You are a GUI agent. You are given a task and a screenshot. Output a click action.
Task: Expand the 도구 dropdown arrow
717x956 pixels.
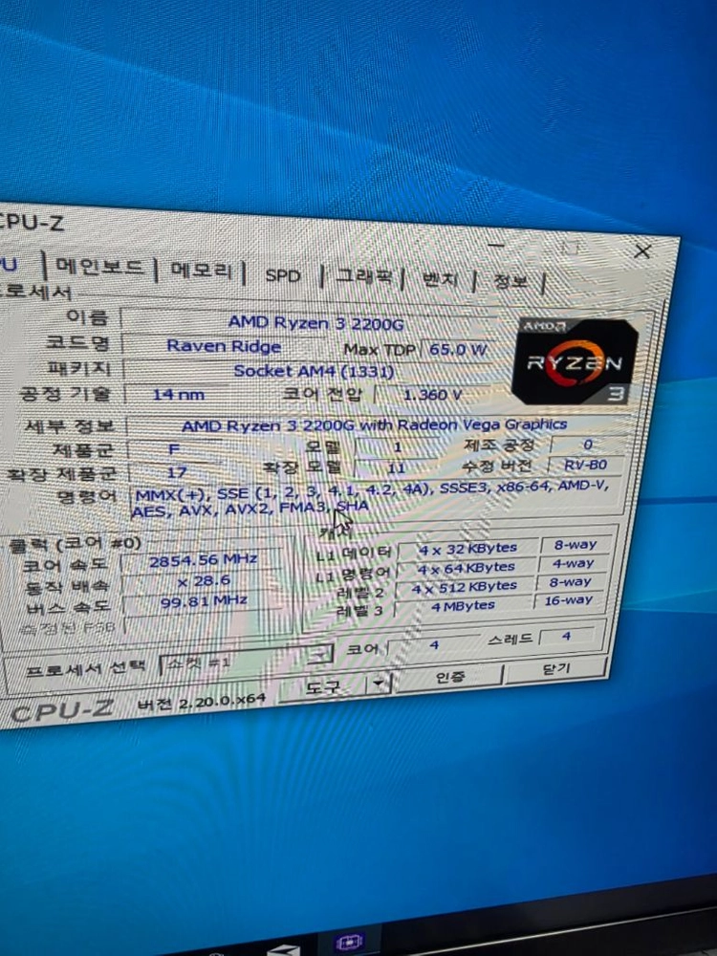(379, 683)
